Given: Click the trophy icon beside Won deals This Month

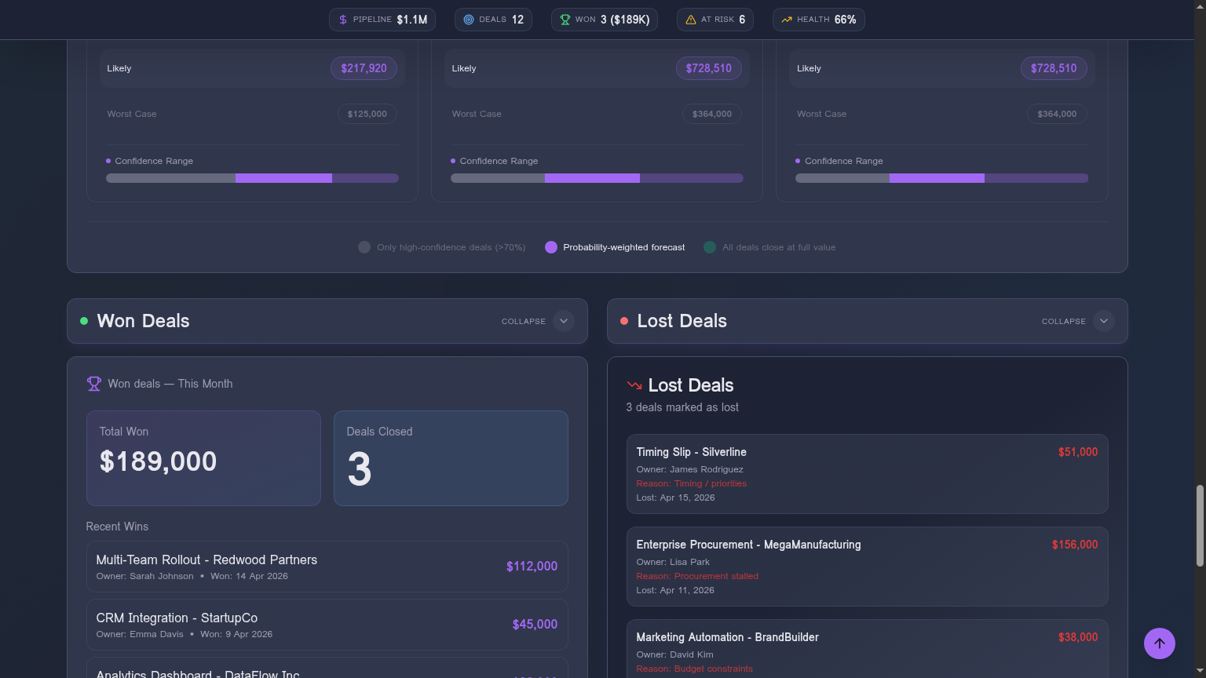Looking at the screenshot, I should coord(94,384).
